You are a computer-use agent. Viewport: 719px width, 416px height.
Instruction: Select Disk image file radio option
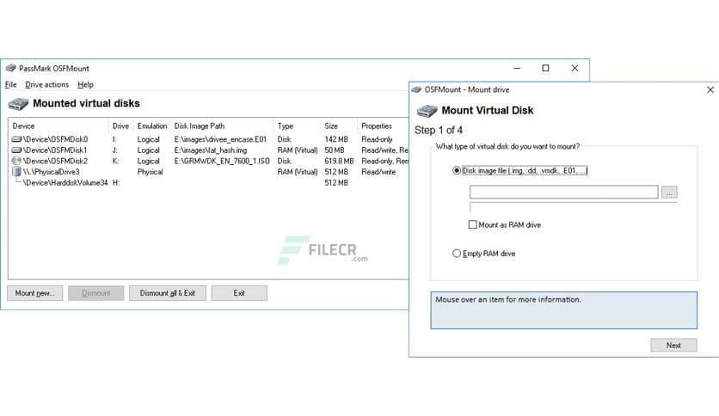456,170
